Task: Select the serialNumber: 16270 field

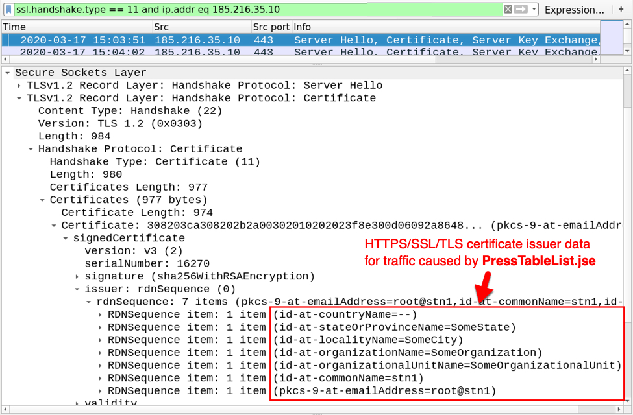Action: 147,264
